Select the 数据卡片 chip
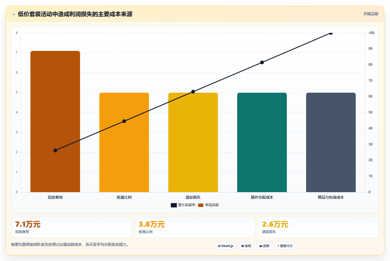The height and width of the screenshot is (261, 390). [x=285, y=246]
